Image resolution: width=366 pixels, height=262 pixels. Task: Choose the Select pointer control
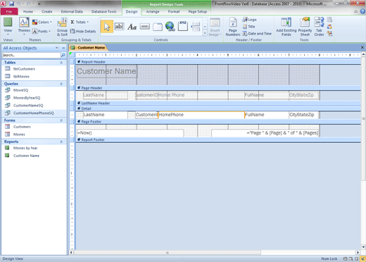pyautogui.click(x=107, y=27)
